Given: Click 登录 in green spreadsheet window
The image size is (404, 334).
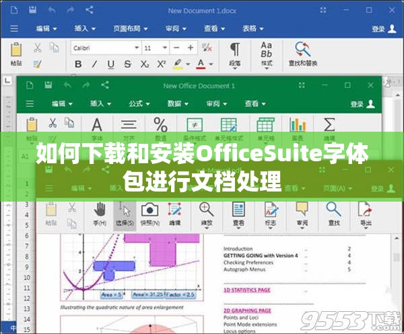Looking at the screenshot, I should tap(362, 104).
